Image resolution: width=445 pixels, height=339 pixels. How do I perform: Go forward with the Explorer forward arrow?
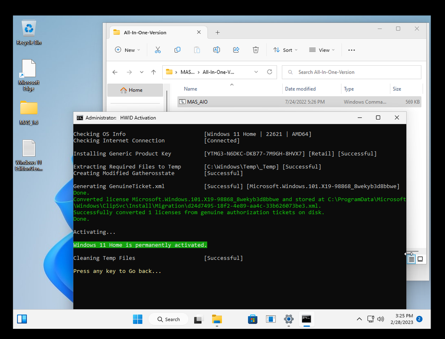pos(129,72)
